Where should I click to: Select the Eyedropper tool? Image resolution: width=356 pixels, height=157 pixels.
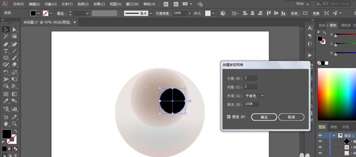point(6,101)
